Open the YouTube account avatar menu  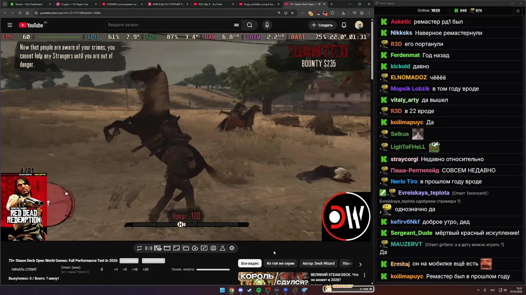pyautogui.click(x=359, y=25)
